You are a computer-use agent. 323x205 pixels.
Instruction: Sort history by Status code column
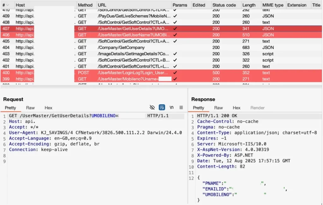pos(224,5)
